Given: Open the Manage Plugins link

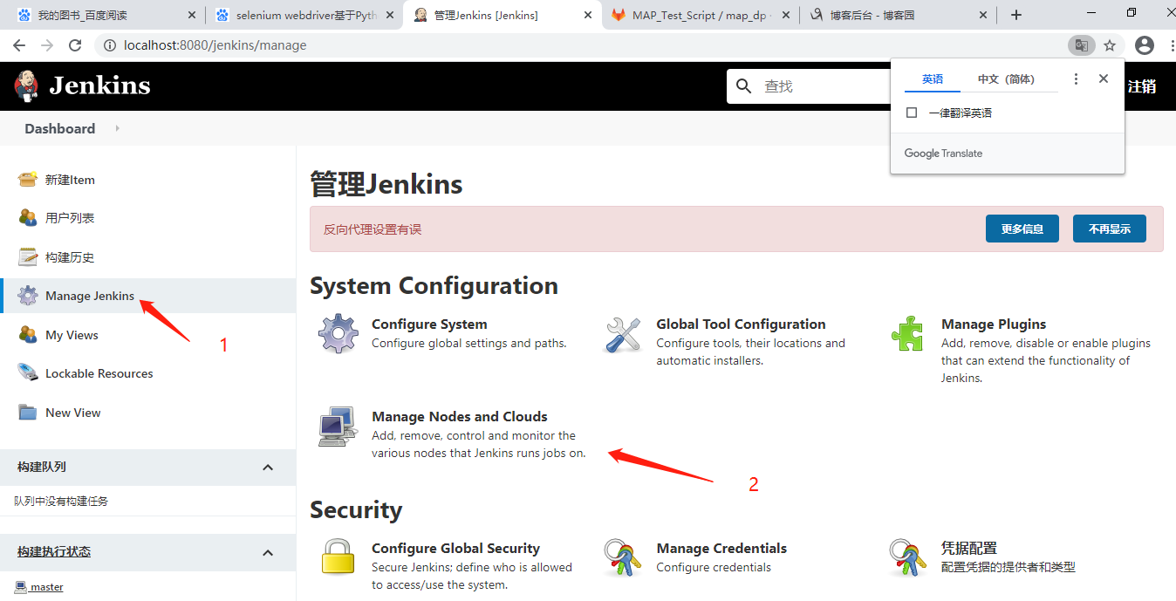Looking at the screenshot, I should (994, 324).
